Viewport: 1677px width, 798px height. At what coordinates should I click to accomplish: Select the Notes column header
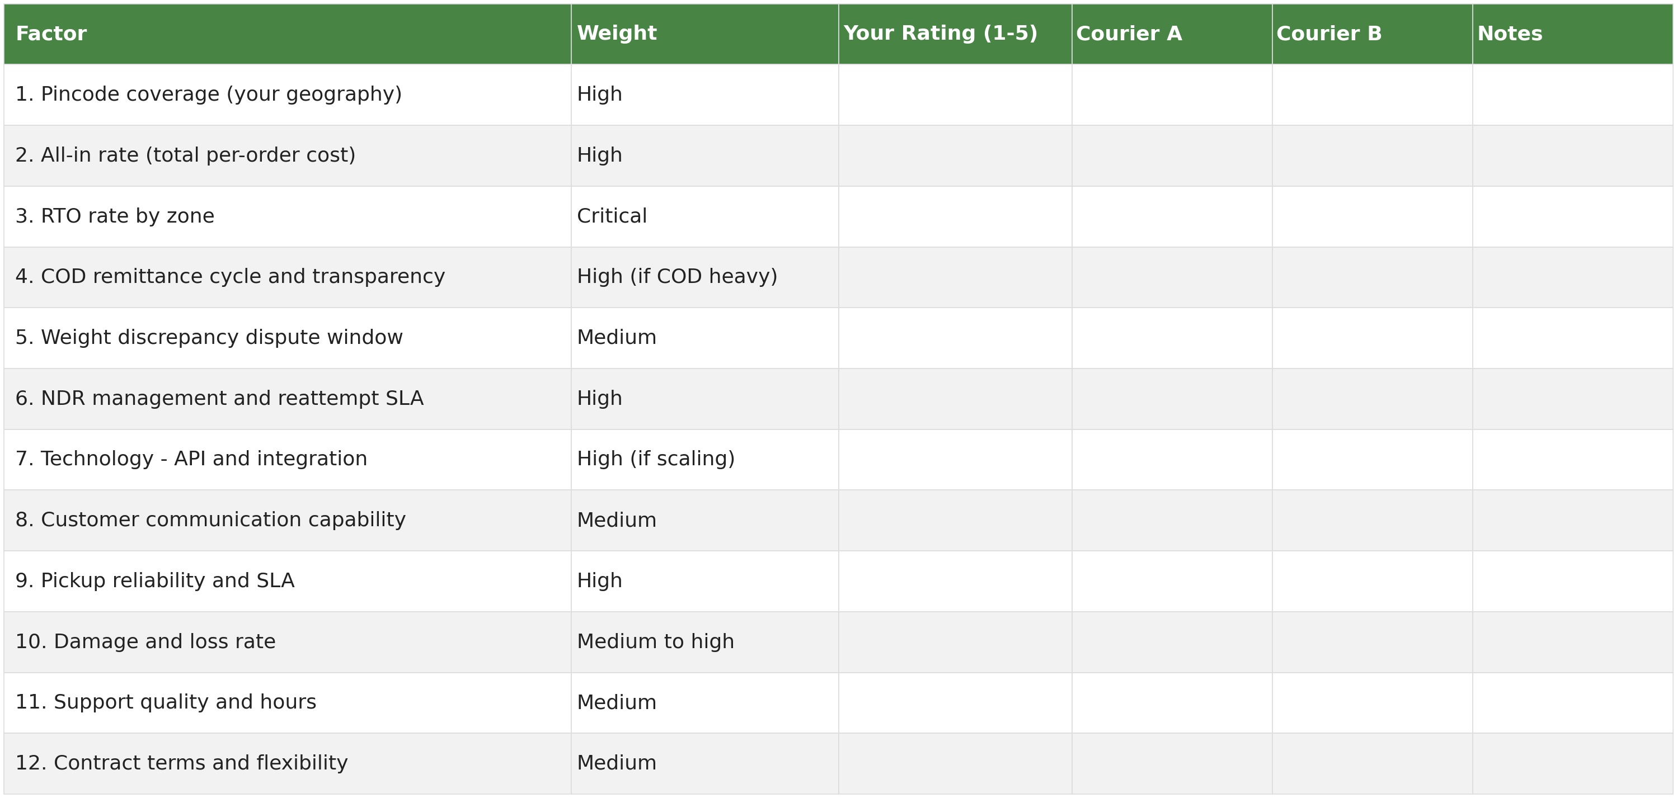pyautogui.click(x=1573, y=34)
